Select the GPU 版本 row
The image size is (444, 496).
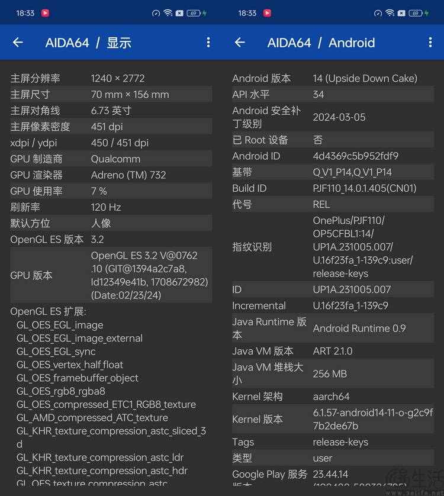[x=111, y=275]
